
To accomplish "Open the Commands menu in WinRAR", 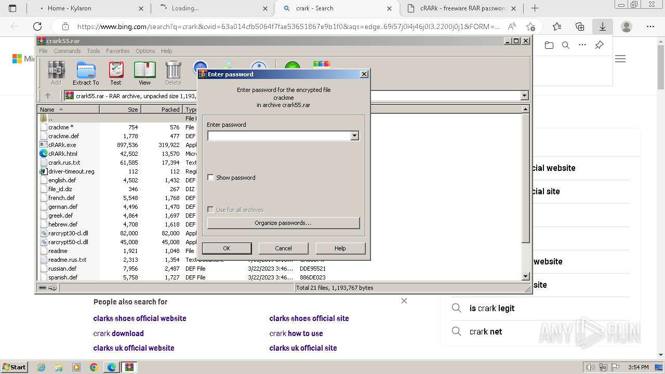I will click(67, 51).
